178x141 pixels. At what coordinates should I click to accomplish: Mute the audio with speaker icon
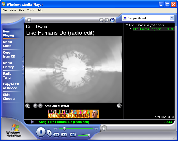pos(73,135)
